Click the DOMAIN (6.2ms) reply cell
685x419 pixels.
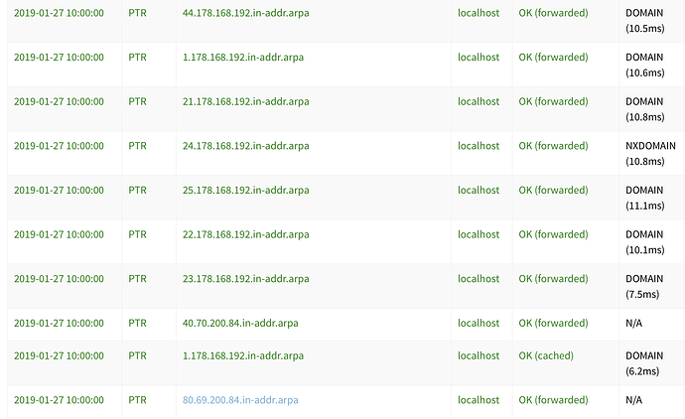point(642,362)
